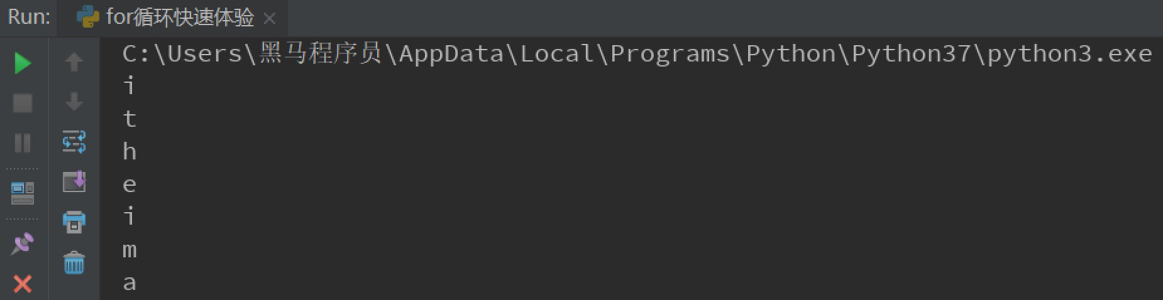Image resolution: width=1163 pixels, height=300 pixels.
Task: Click the python3.exe path line
Action: [x=636, y=54]
